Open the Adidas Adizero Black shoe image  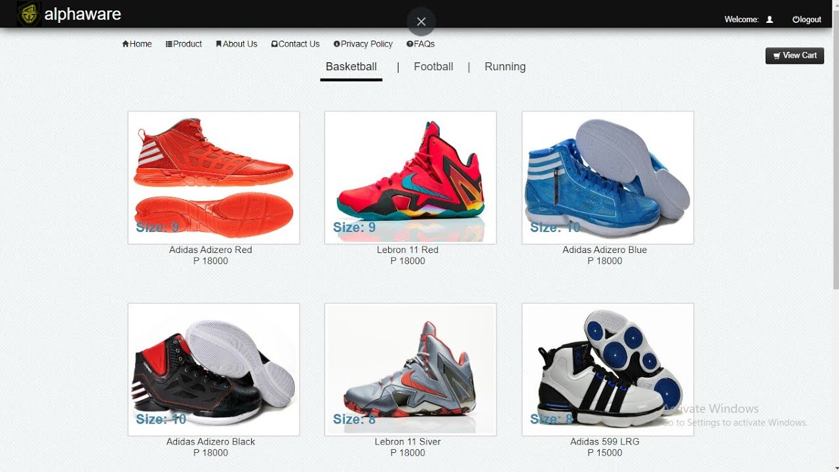[x=214, y=370]
